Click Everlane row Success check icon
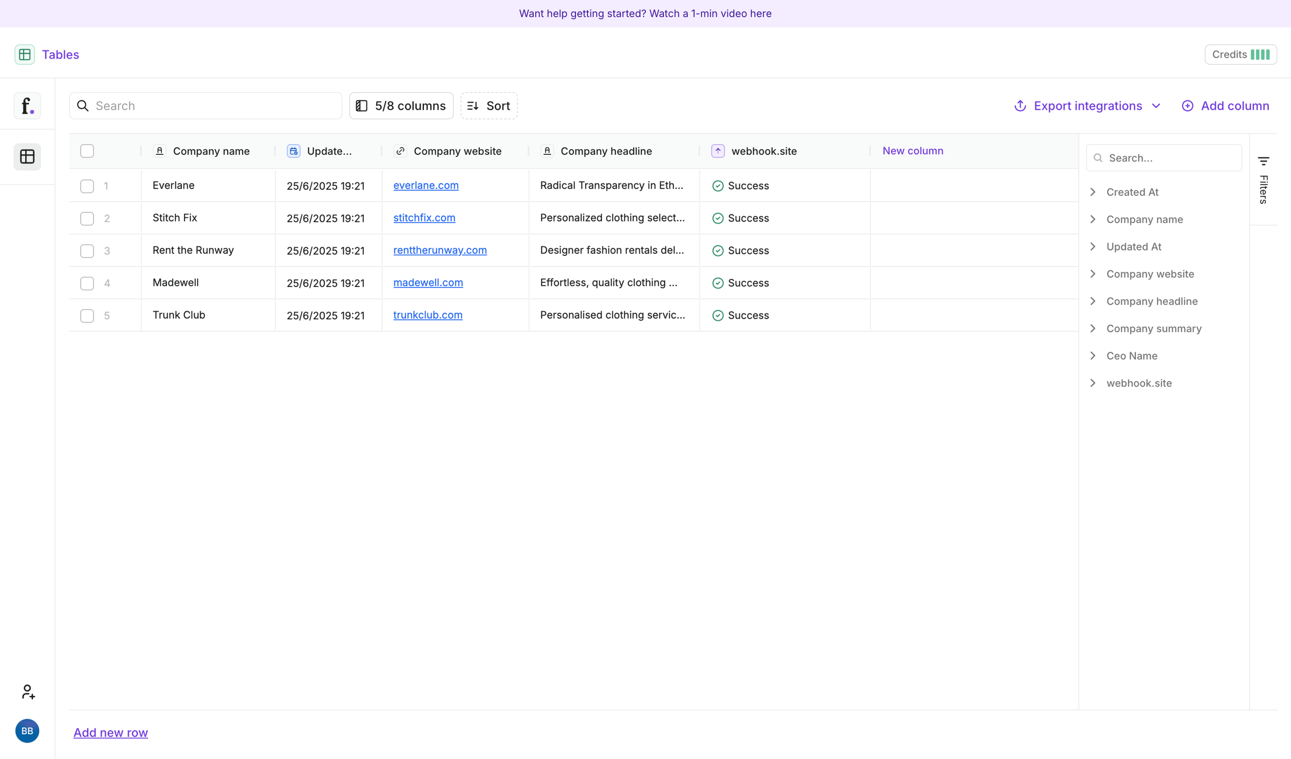Image resolution: width=1291 pixels, height=759 pixels. [718, 186]
